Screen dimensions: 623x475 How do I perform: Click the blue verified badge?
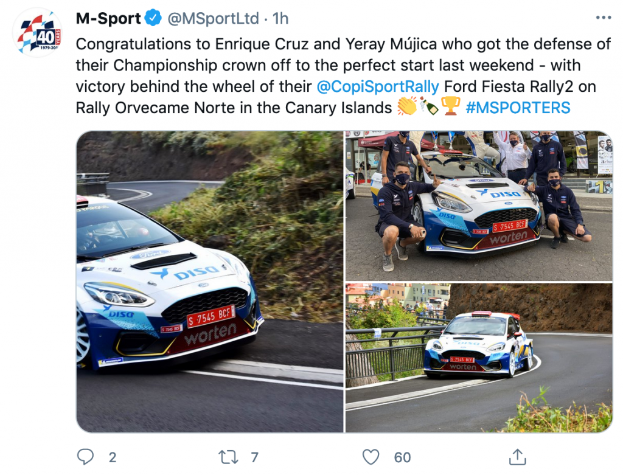pos(153,19)
